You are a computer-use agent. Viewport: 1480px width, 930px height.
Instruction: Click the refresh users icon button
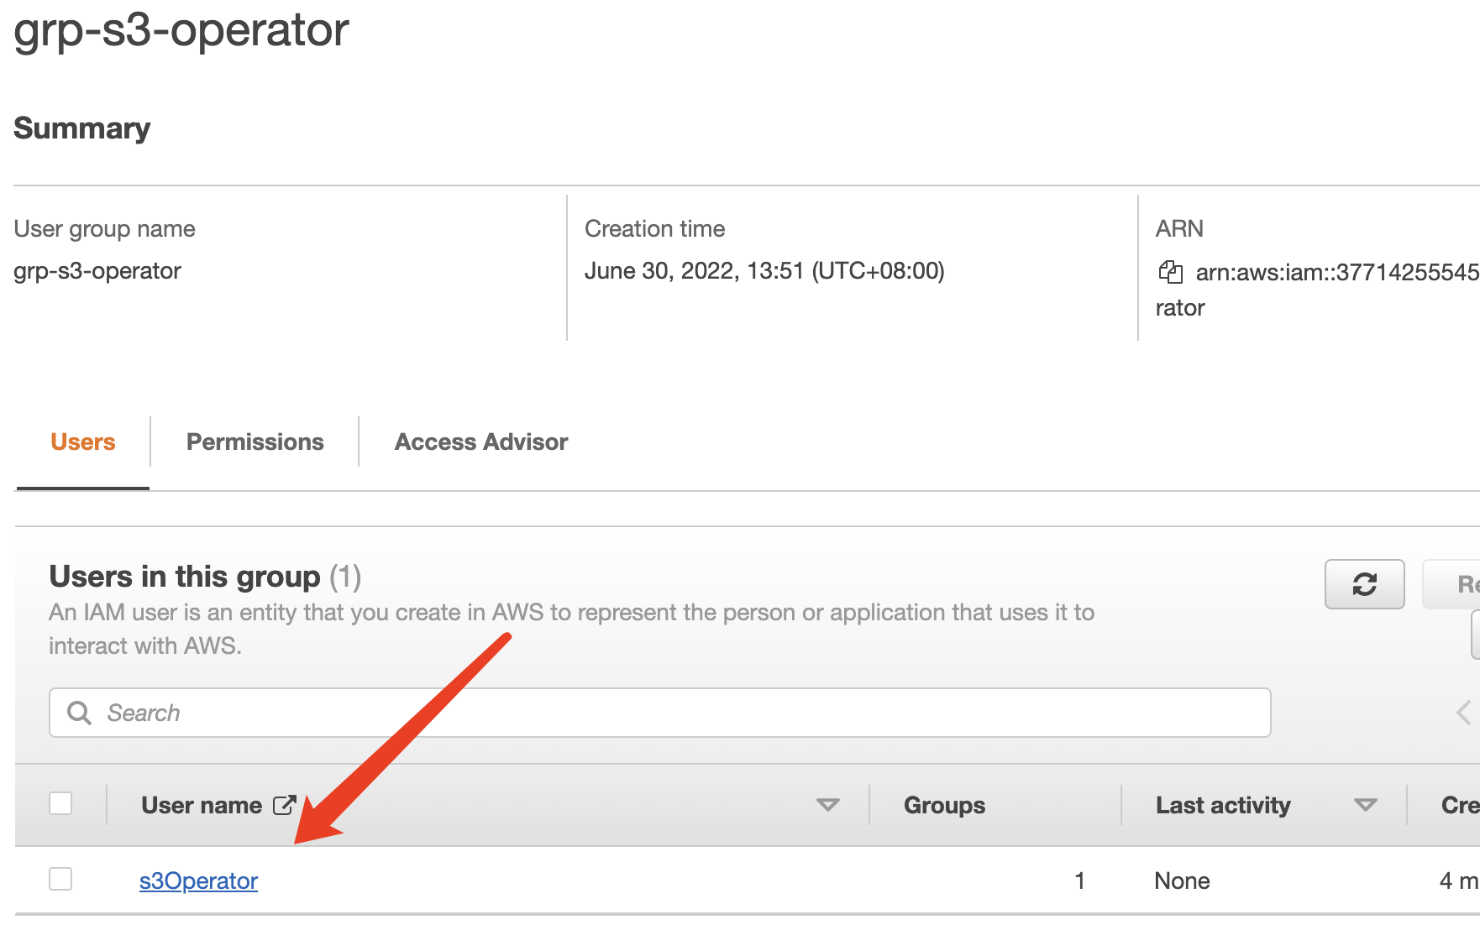[x=1364, y=584]
